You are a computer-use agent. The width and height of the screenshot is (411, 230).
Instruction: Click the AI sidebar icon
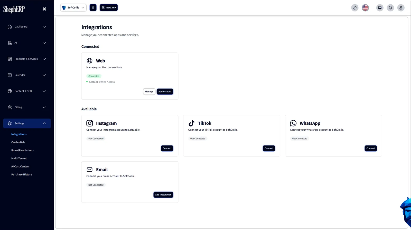tap(10, 43)
